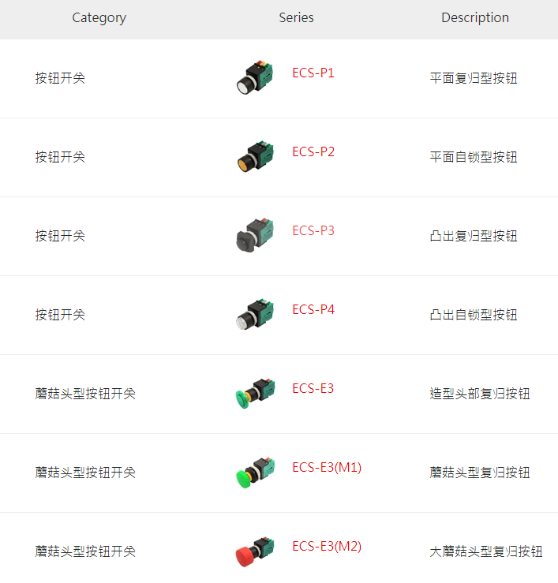
Task: Click the ECS-E3(M1) green mushroom button image
Action: coord(256,473)
